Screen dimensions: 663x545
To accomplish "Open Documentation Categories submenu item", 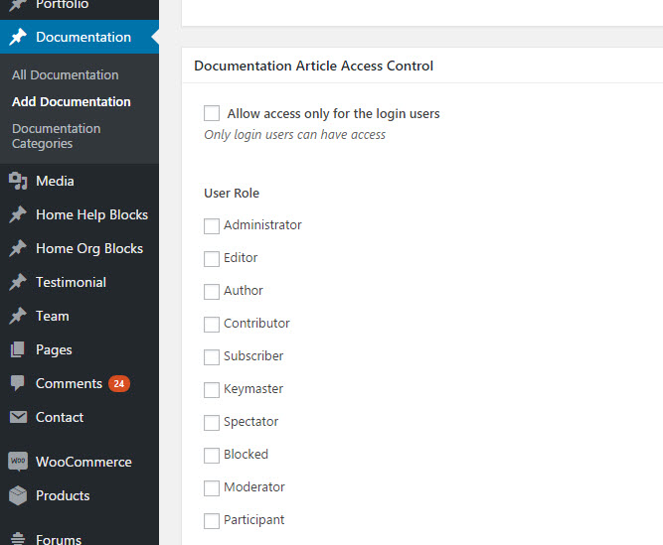I will tap(57, 136).
